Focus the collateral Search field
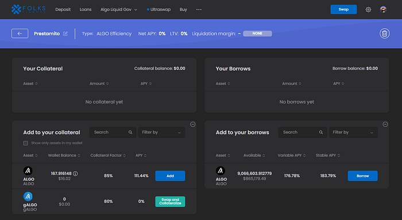The height and width of the screenshot is (220, 402). pos(113,132)
